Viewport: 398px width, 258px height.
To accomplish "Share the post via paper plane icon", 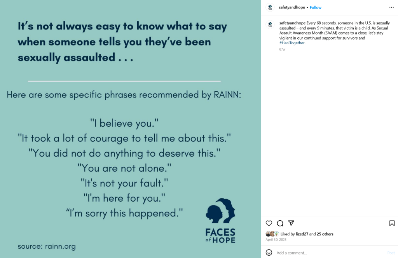I will [x=291, y=223].
